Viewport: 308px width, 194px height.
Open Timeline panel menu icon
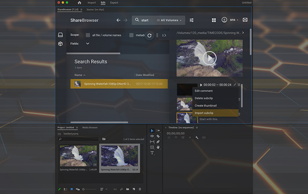(197, 128)
